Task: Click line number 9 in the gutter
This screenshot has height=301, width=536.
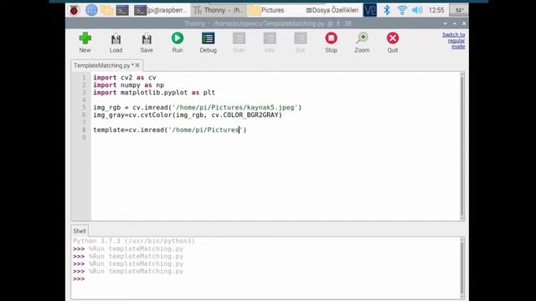Action: (84, 137)
